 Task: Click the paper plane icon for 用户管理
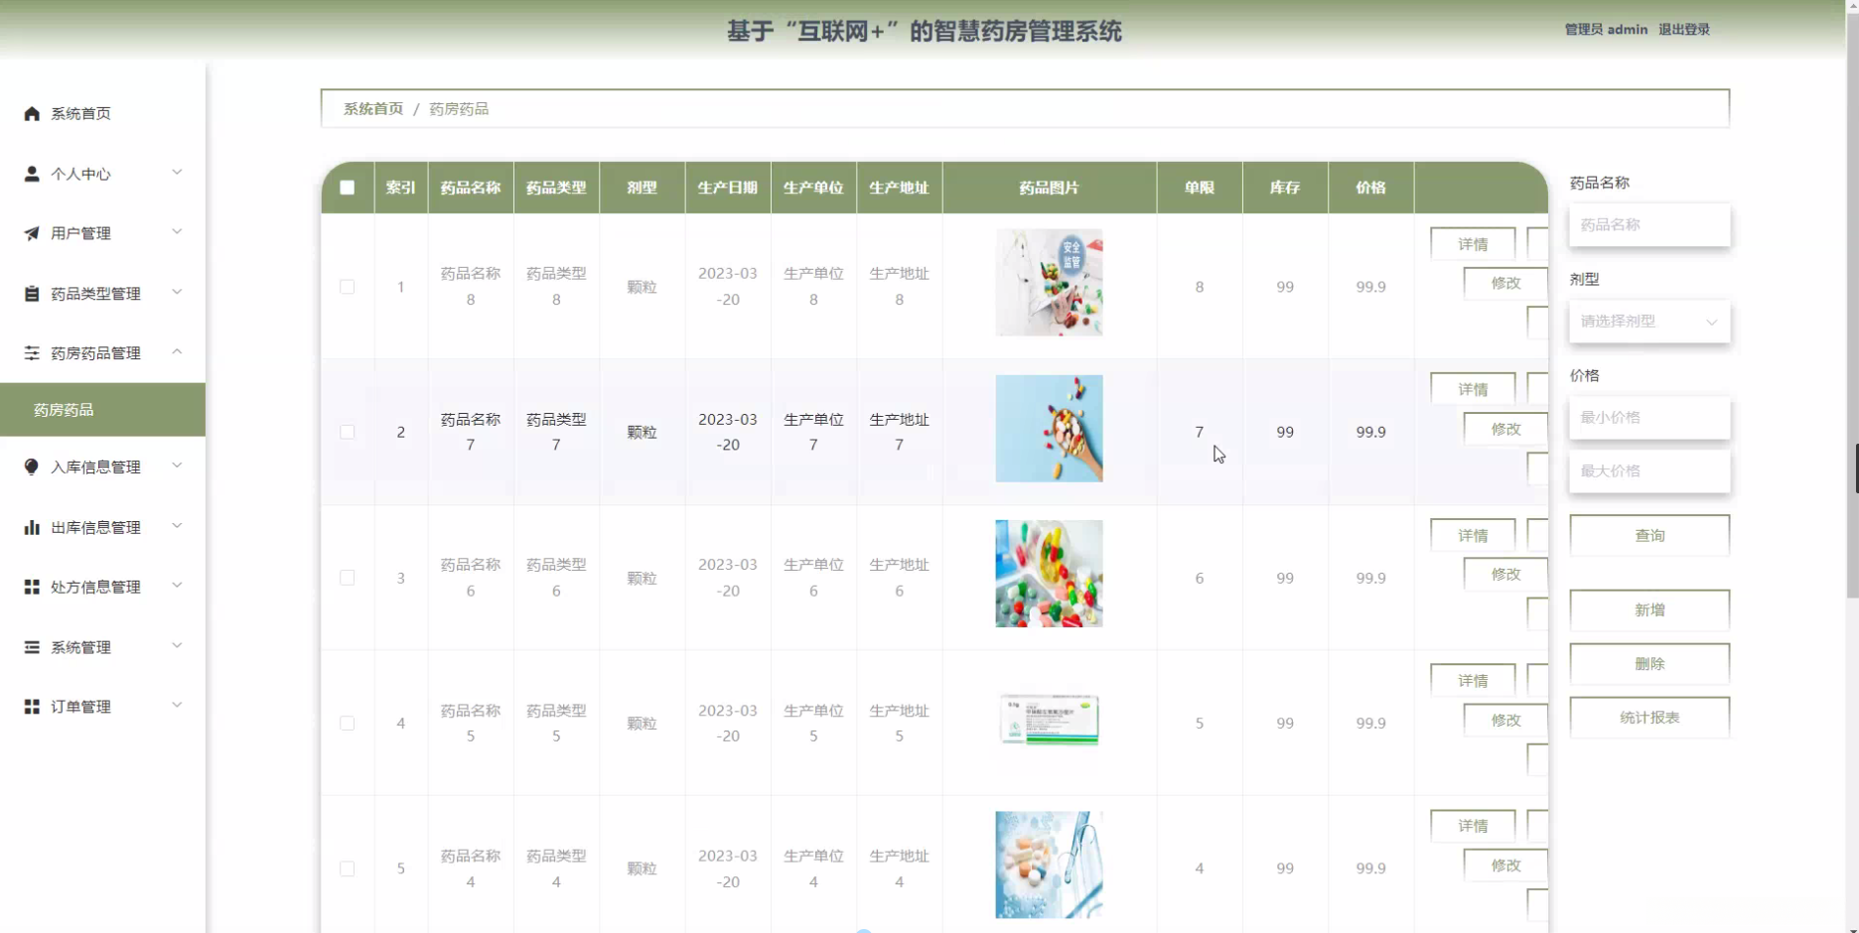pyautogui.click(x=32, y=233)
